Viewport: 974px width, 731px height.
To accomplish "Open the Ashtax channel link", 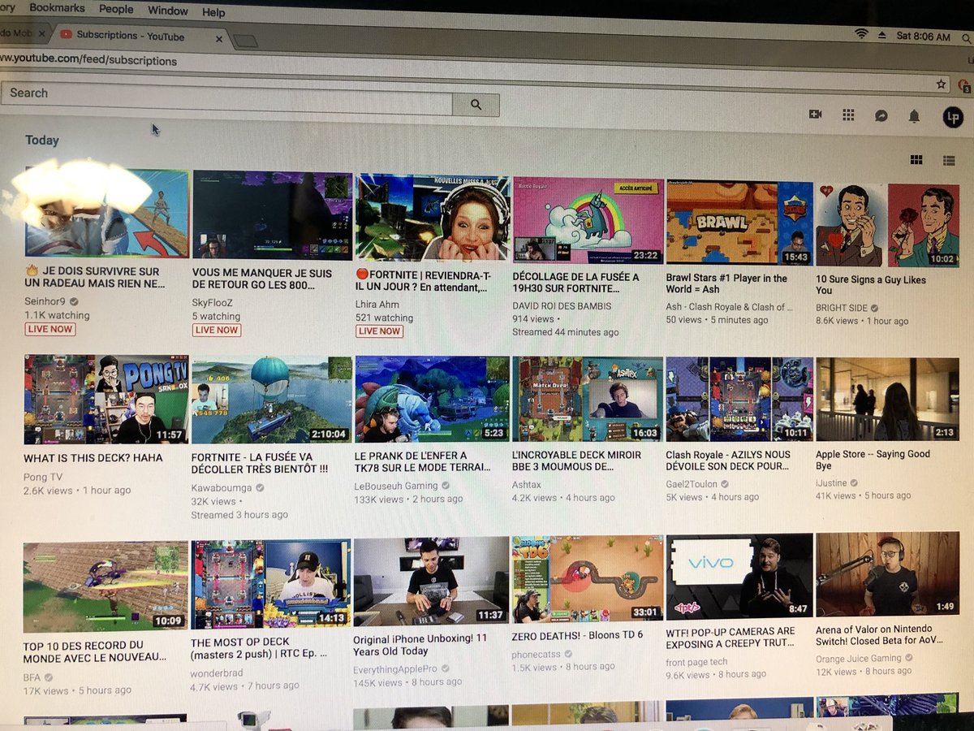I will pos(528,484).
